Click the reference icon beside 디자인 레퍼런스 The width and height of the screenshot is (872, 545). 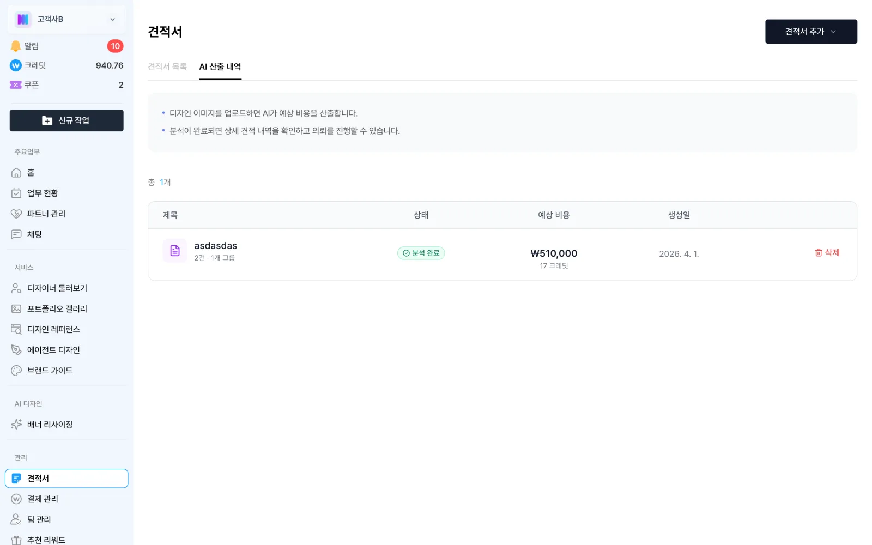(16, 329)
